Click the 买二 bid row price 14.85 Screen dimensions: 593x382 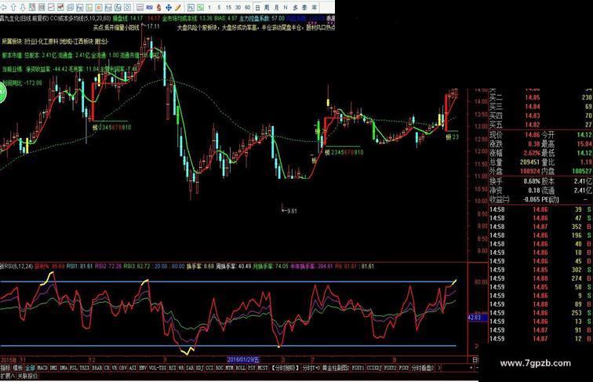pos(533,97)
